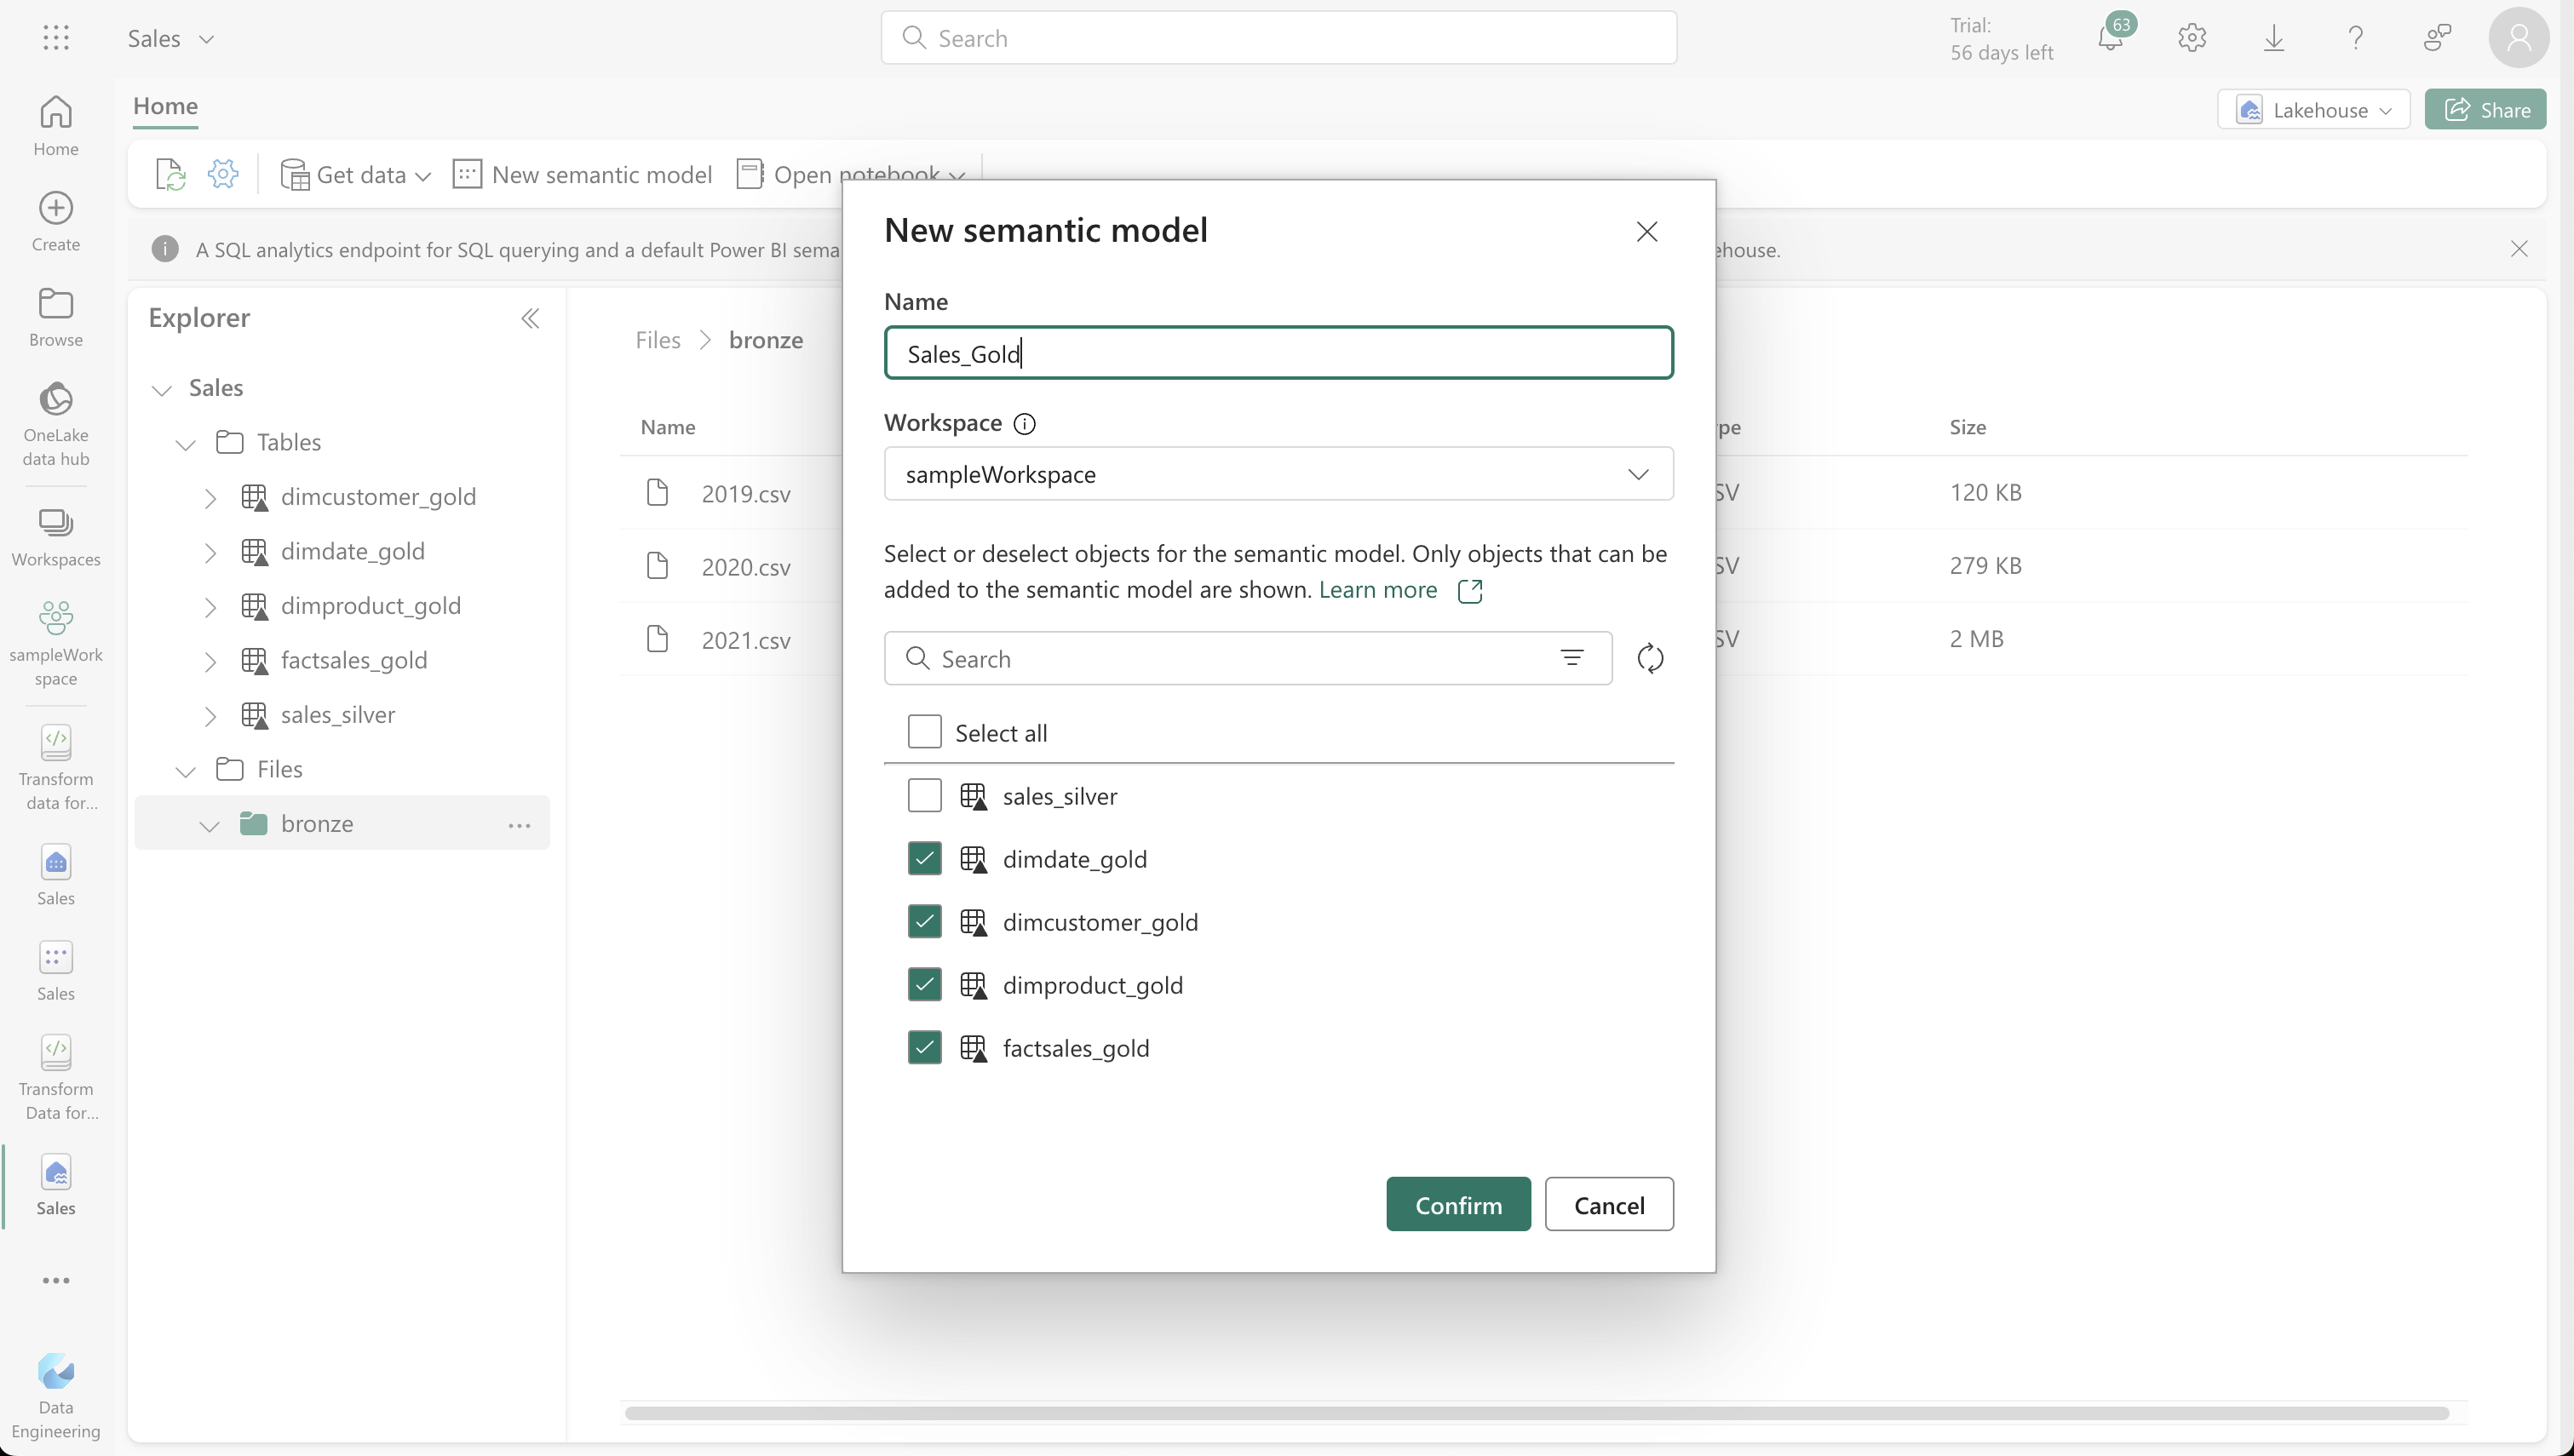Uncheck the dimdate_gold checkbox
Viewport: 2574px width, 1456px height.
924,858
